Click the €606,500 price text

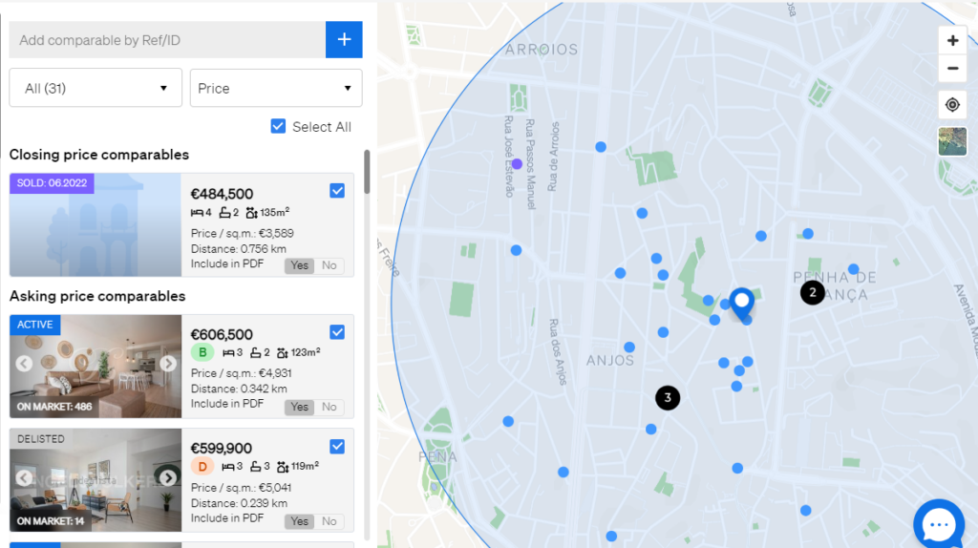point(222,335)
